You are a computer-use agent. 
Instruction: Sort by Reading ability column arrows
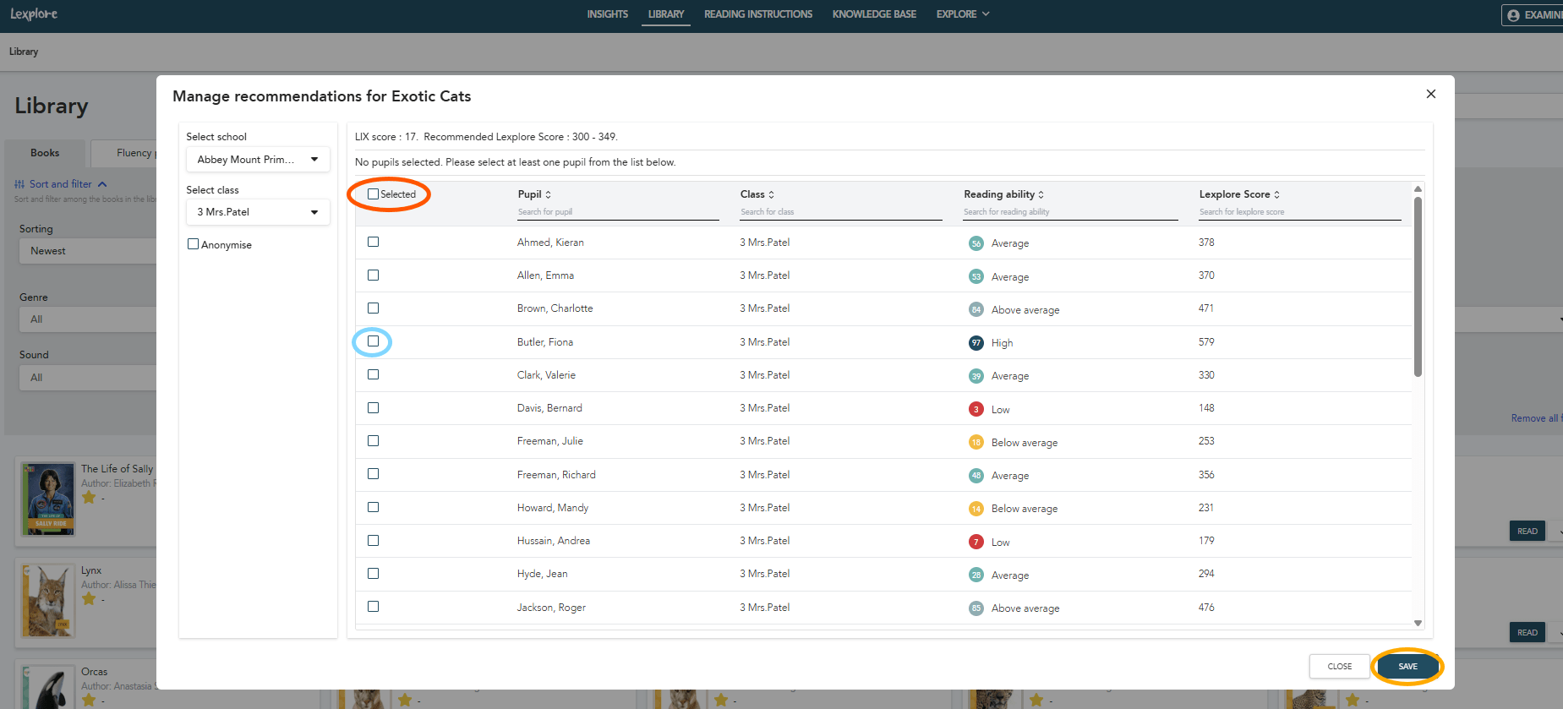click(1041, 194)
